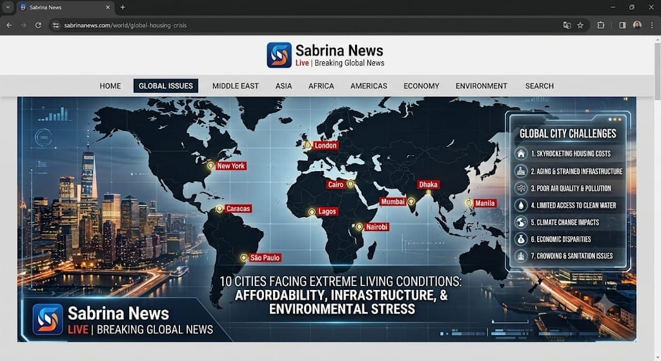Click the page vertical scrollbar
This screenshot has width=661, height=361.
(657, 70)
